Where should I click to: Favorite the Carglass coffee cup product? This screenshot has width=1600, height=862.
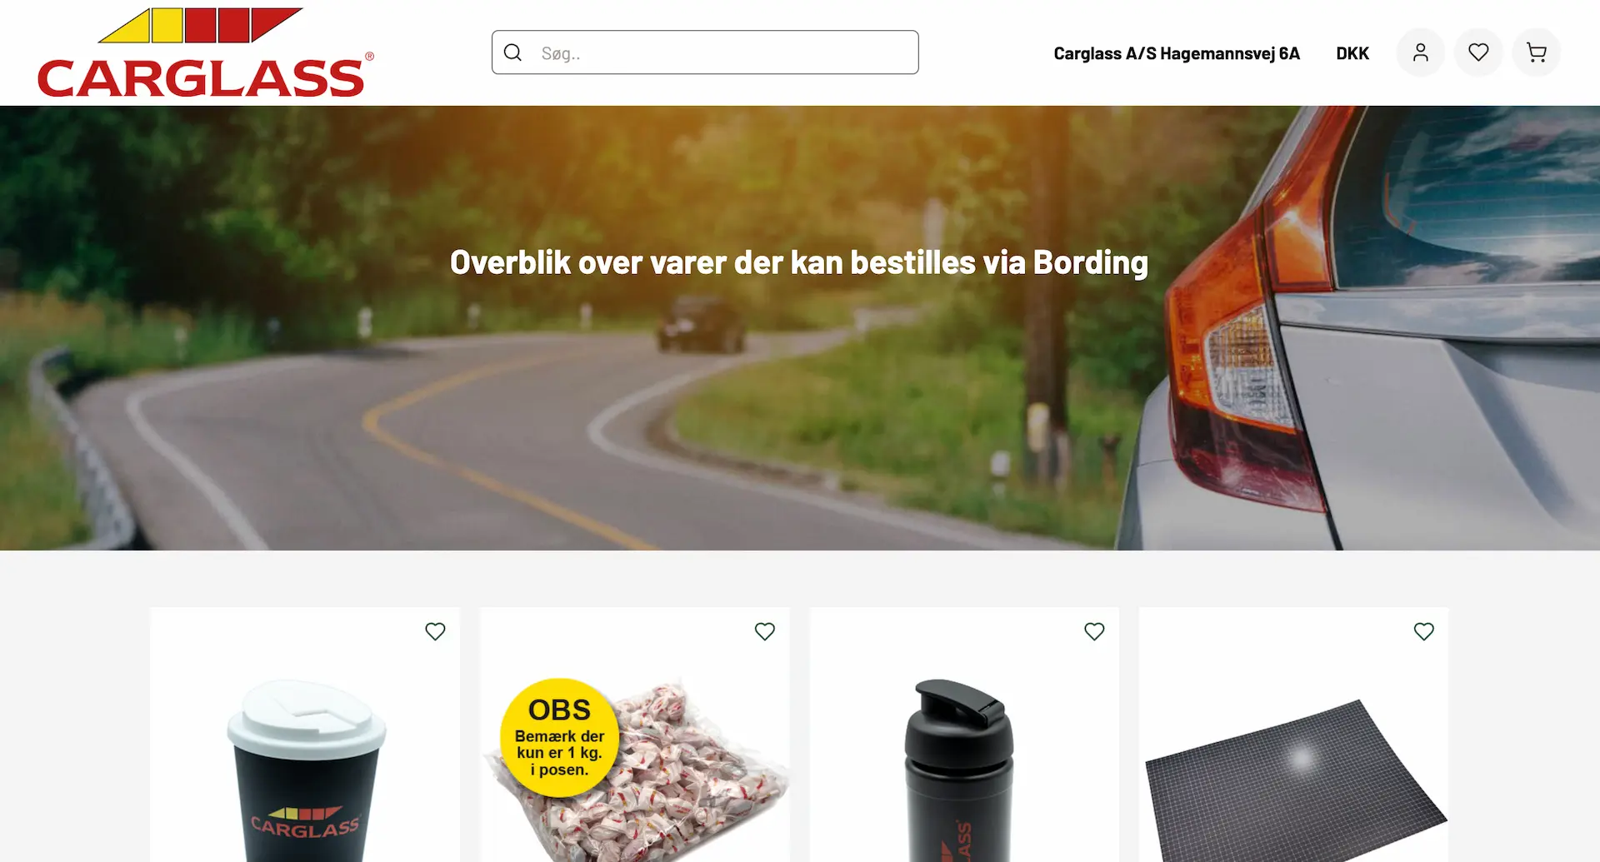[x=435, y=631]
